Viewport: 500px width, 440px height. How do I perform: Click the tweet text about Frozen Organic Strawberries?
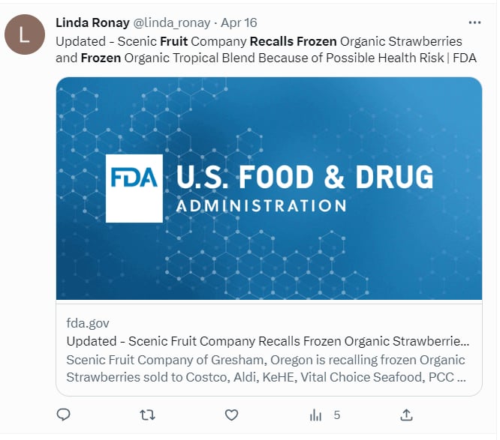click(266, 49)
